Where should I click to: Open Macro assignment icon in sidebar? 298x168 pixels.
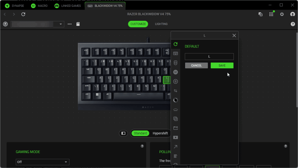pyautogui.click(x=175, y=72)
